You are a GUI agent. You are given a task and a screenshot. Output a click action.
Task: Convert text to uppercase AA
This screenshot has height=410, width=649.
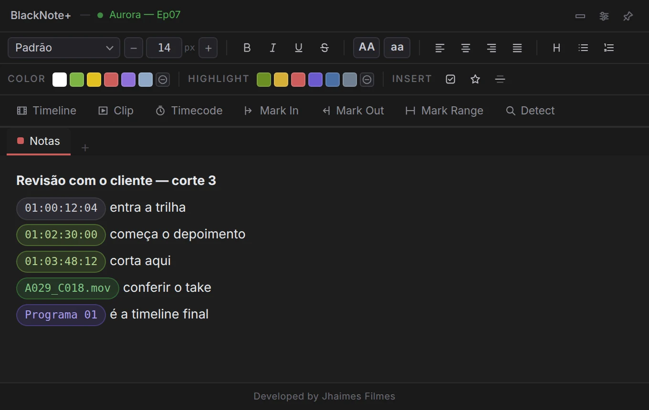point(366,48)
